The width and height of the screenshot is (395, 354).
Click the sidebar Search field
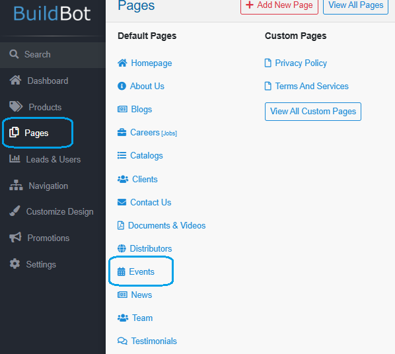(x=53, y=54)
